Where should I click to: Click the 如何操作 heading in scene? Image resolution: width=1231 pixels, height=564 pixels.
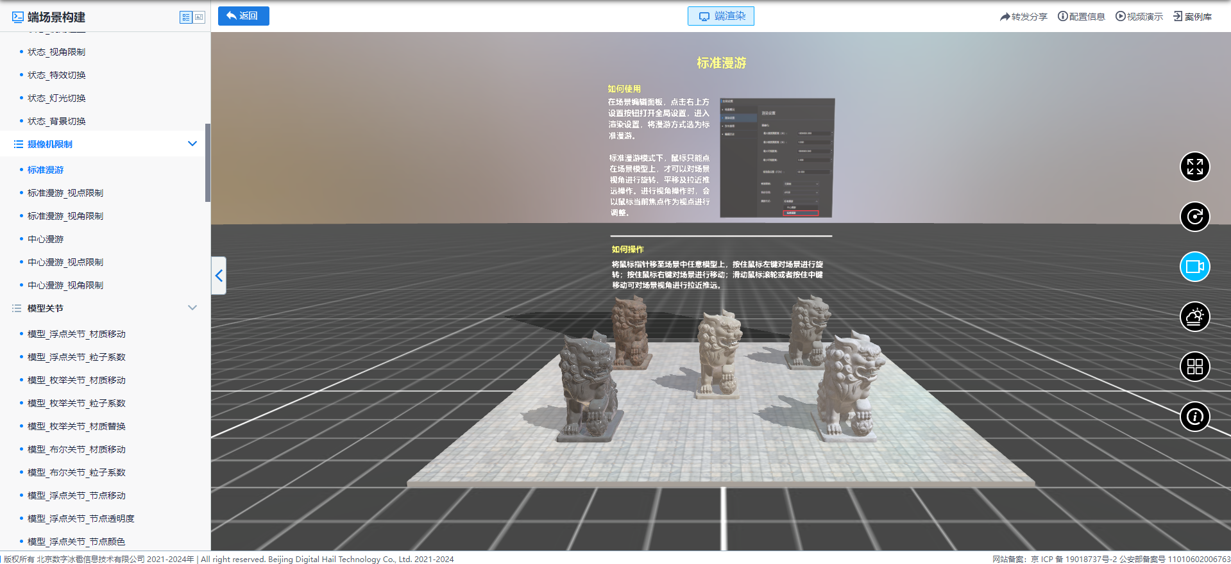click(x=627, y=249)
